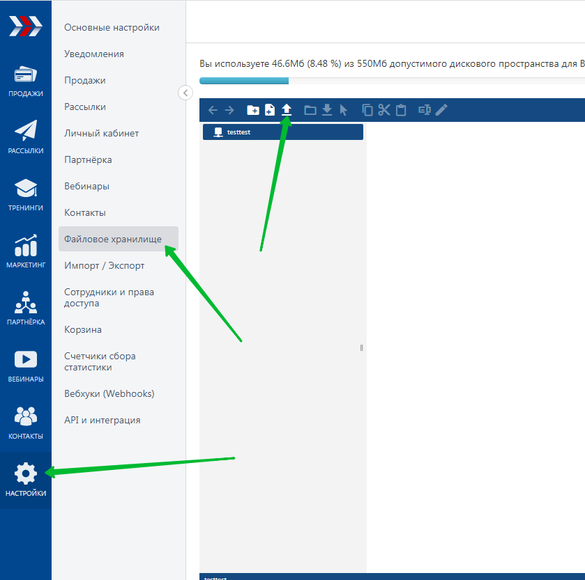Click the paste clipboard icon
The height and width of the screenshot is (580, 585).
point(401,110)
